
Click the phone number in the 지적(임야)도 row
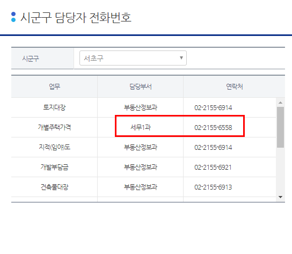[213, 148]
